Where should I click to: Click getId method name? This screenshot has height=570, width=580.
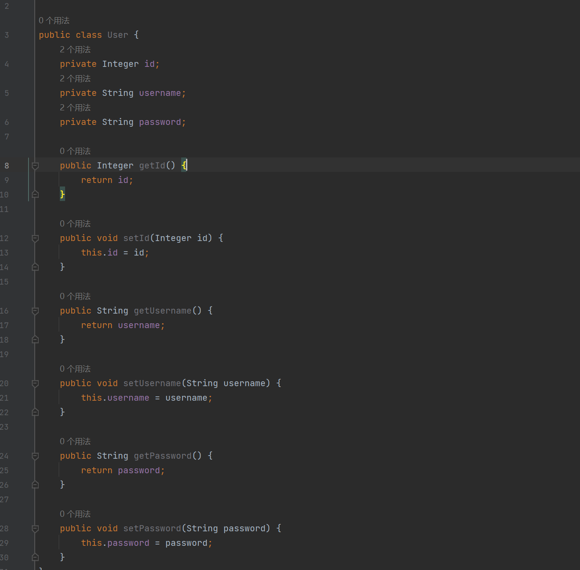152,166
